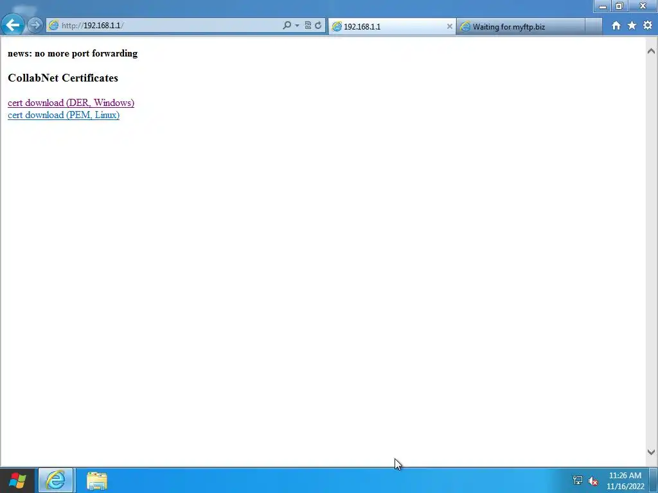Viewport: 658px width, 493px height.
Task: Click the scrollbar down arrow
Action: 651,452
